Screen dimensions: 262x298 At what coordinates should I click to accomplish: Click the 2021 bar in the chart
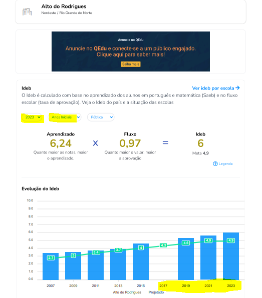208,257
